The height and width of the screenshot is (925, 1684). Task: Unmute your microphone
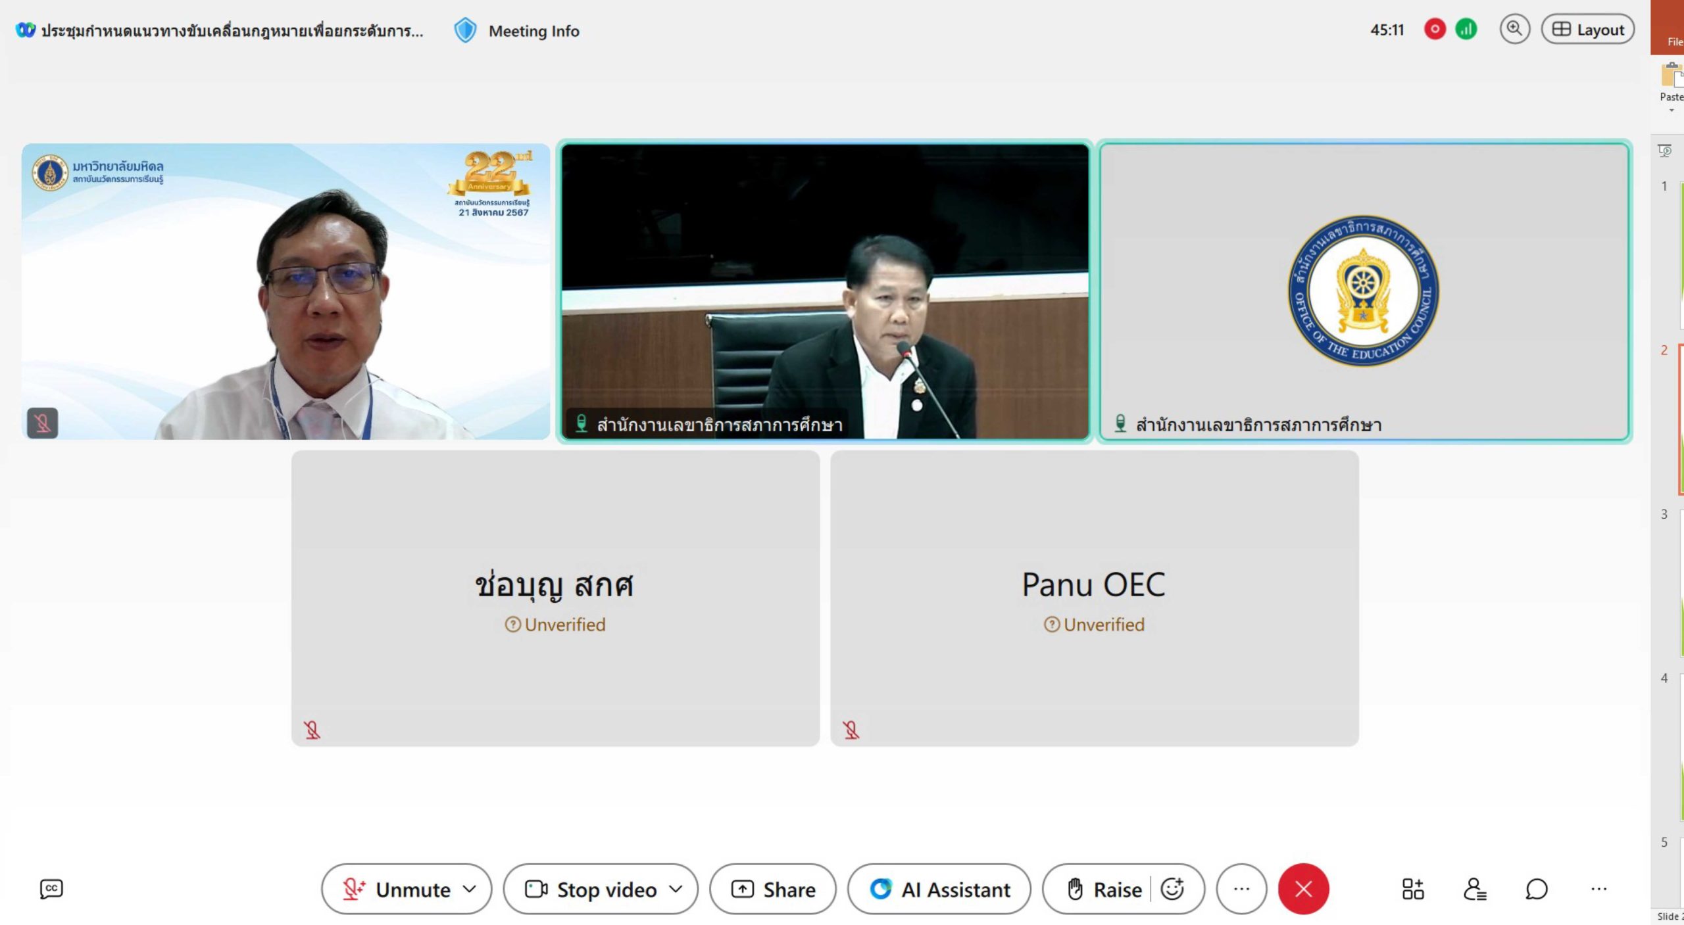pos(397,889)
